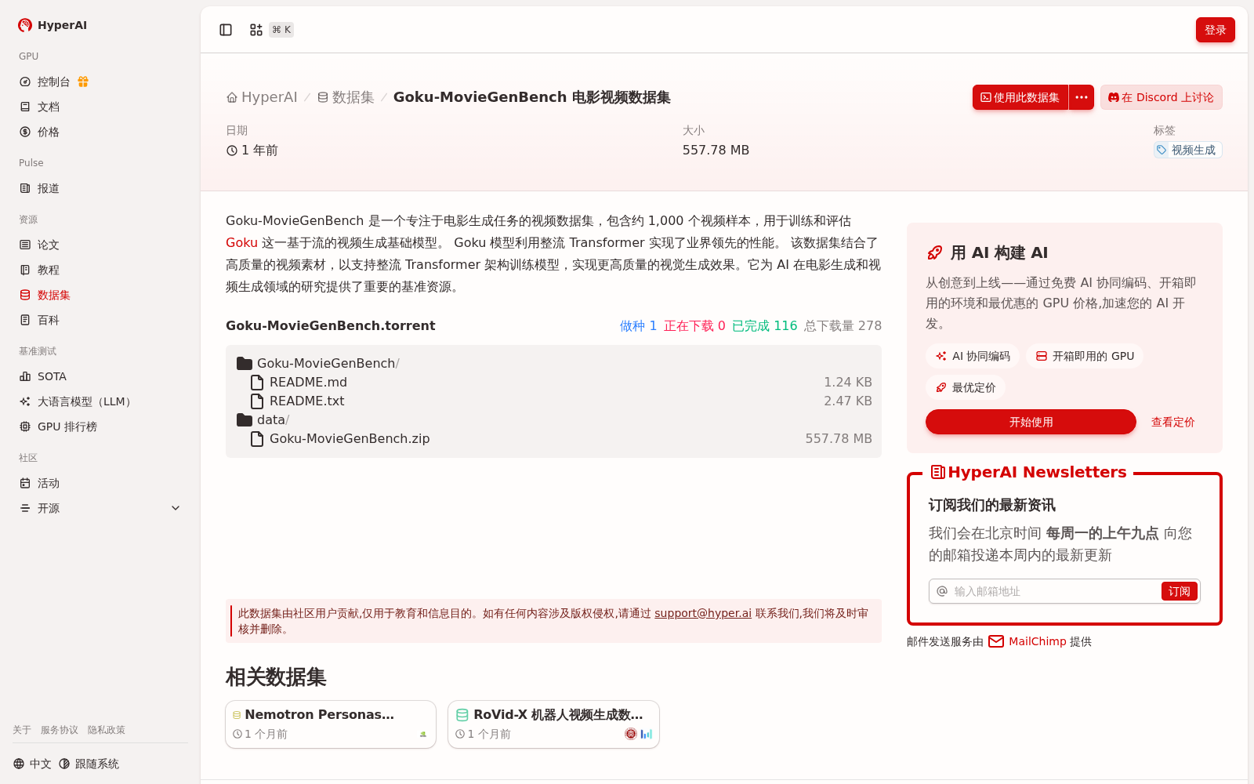Open 活动 in the sidebar
This screenshot has height=784, width=1254.
tap(100, 483)
